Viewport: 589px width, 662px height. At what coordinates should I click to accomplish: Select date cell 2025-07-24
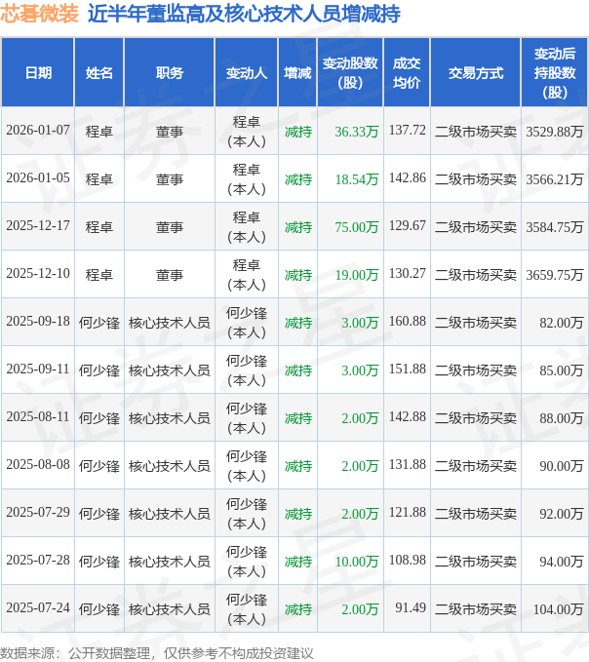(x=38, y=607)
